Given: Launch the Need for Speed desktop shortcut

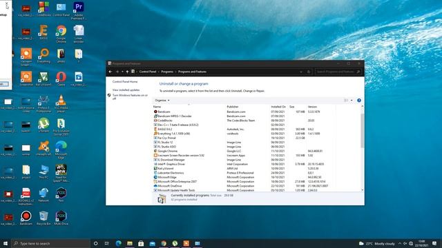Looking at the screenshot, I should (61, 173).
